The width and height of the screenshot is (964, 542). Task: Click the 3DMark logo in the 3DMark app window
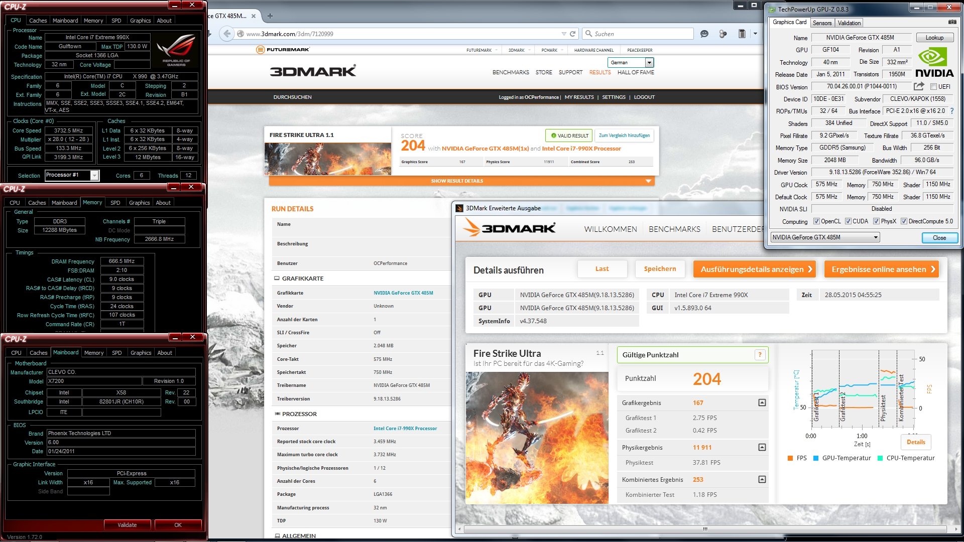pyautogui.click(x=509, y=228)
